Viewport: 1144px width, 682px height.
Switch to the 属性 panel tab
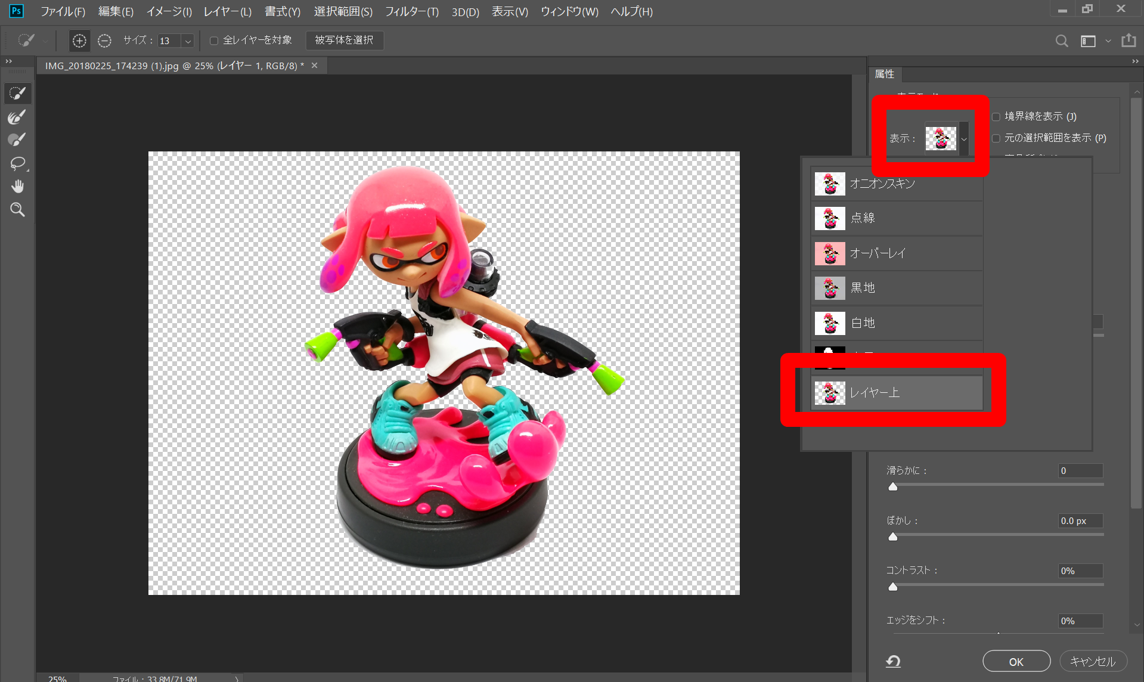pyautogui.click(x=885, y=74)
